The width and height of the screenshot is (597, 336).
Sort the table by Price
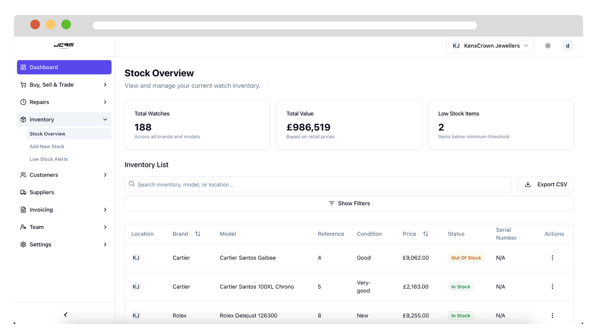pyautogui.click(x=426, y=234)
